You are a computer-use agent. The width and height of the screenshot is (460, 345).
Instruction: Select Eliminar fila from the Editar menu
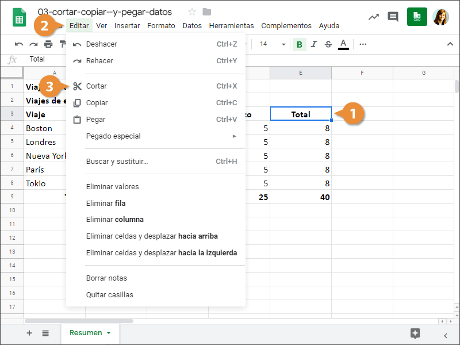[x=106, y=203]
